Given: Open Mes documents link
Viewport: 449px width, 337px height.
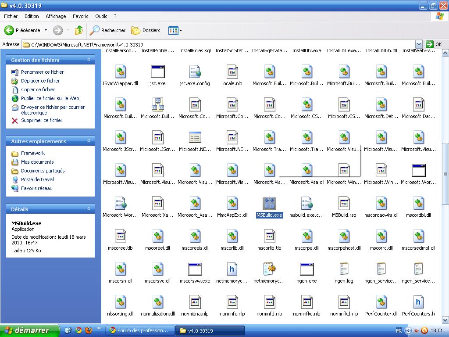Looking at the screenshot, I should 37,162.
